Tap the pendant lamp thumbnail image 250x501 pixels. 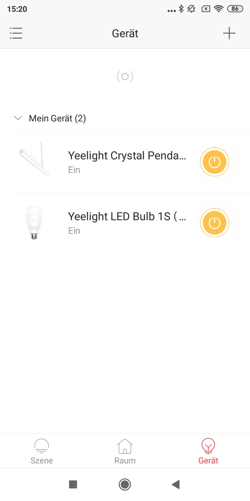34,158
